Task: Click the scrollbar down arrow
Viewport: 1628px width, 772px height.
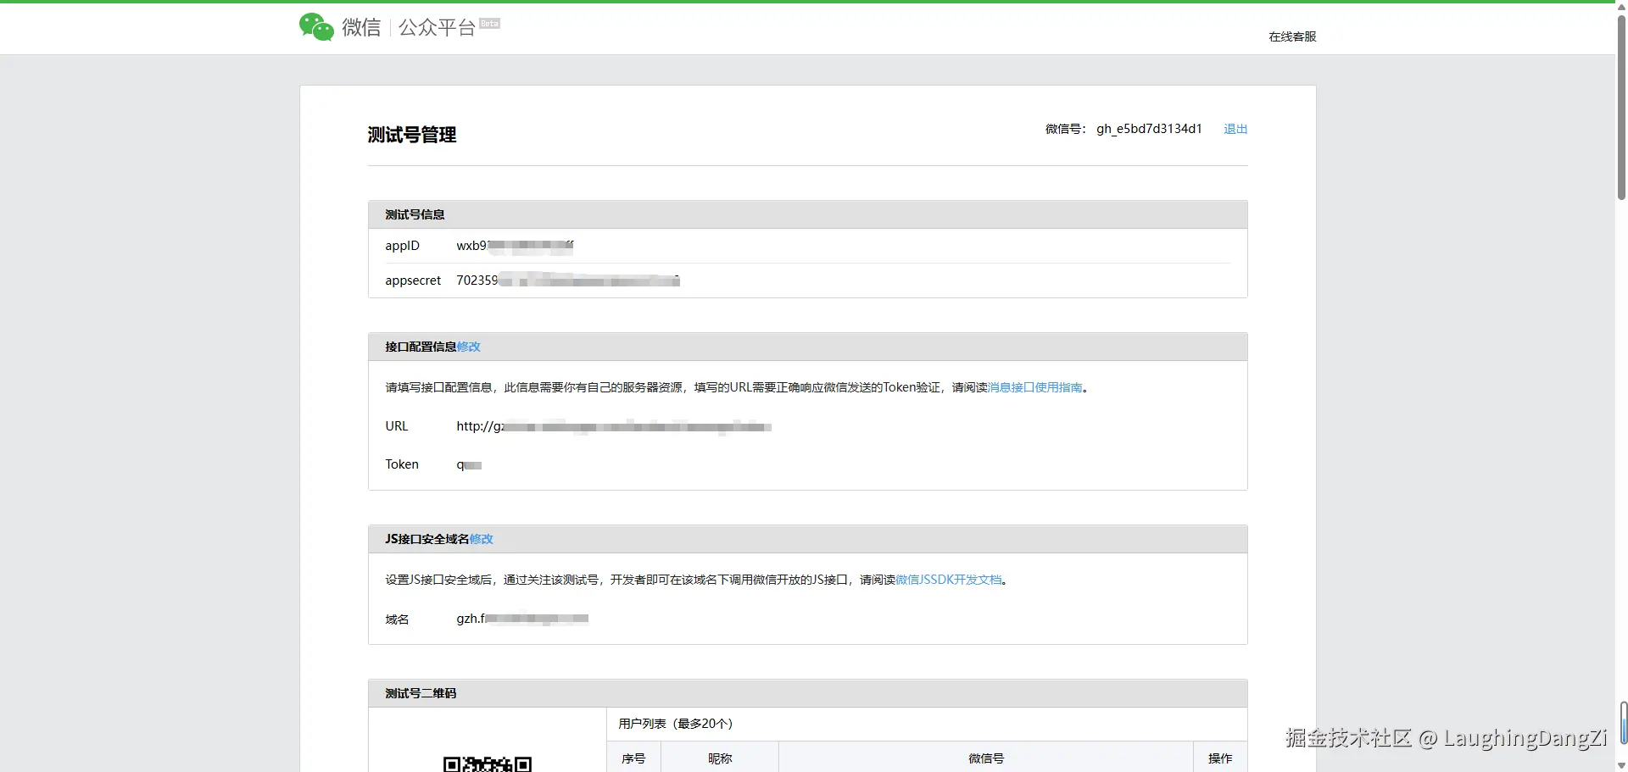Action: [1621, 765]
